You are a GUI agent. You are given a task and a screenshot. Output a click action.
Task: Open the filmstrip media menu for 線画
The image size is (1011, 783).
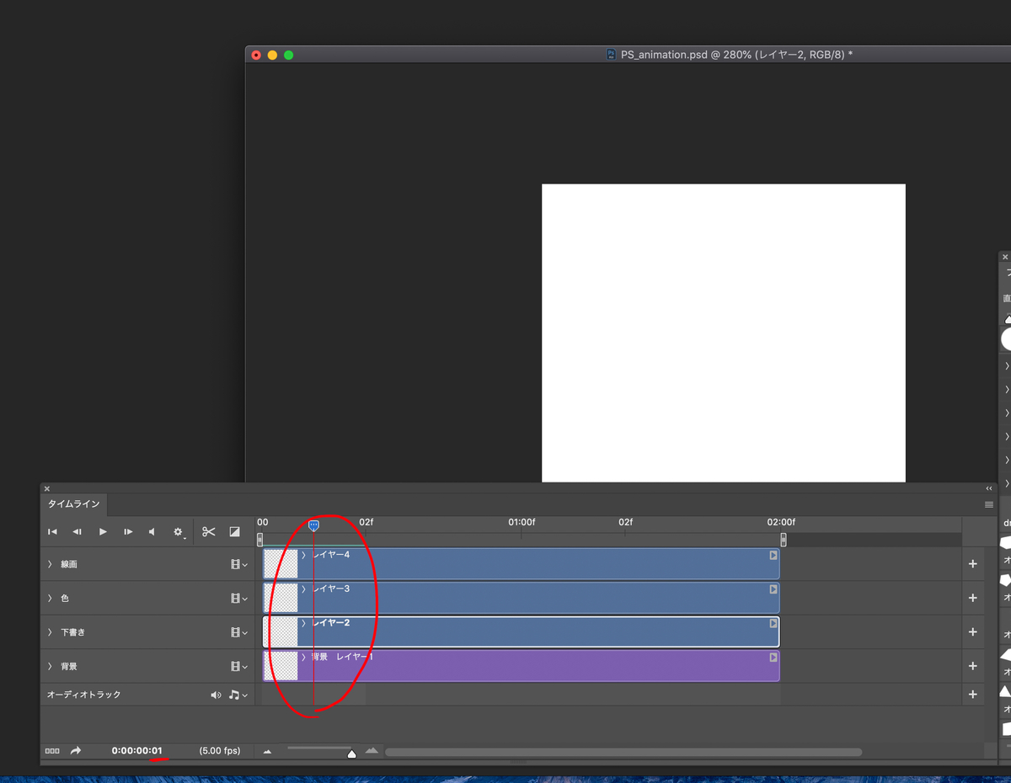pyautogui.click(x=239, y=564)
